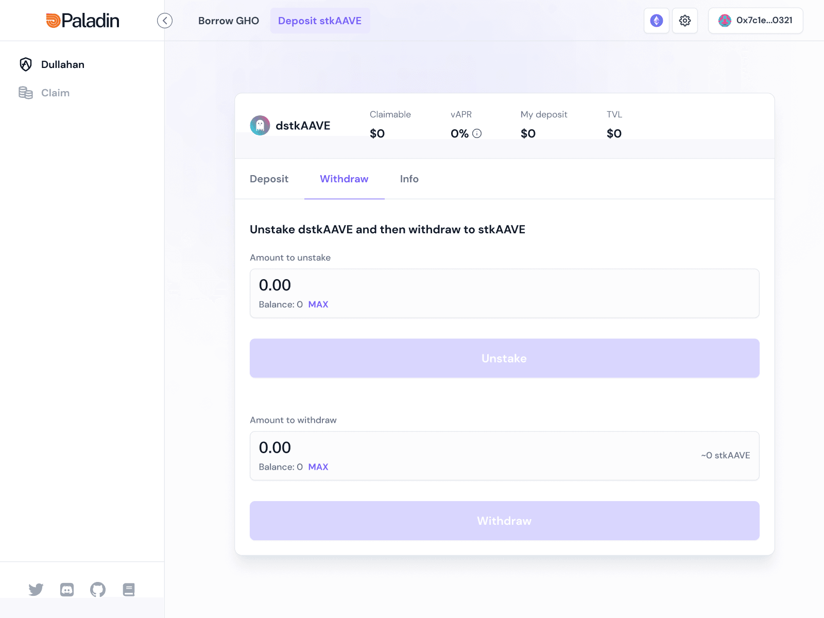The image size is (824, 618).
Task: Click the wallet avatar icon
Action: (x=725, y=21)
